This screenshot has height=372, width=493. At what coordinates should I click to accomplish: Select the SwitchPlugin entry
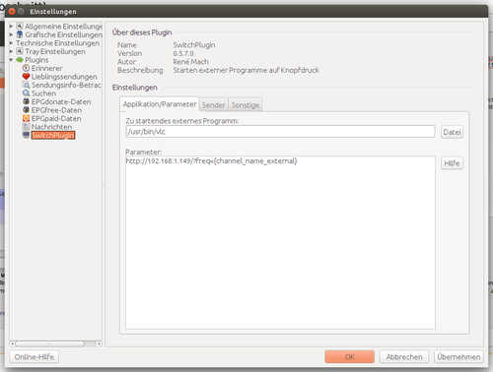coord(53,135)
